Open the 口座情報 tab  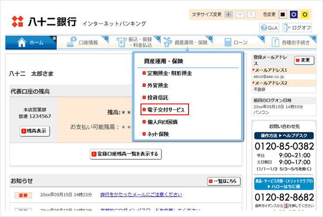83,43
